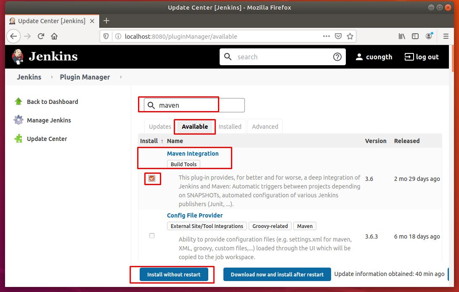Open Manage Jenkins via the gear icon
The width and height of the screenshot is (459, 292).
[x=18, y=120]
